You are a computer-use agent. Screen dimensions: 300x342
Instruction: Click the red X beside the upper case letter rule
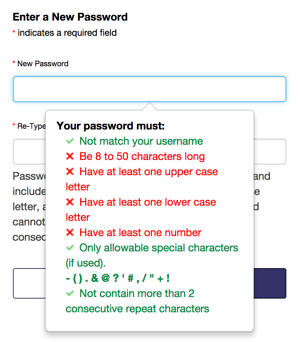point(69,172)
